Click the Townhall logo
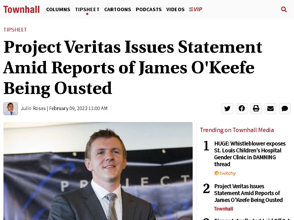 [21, 9]
